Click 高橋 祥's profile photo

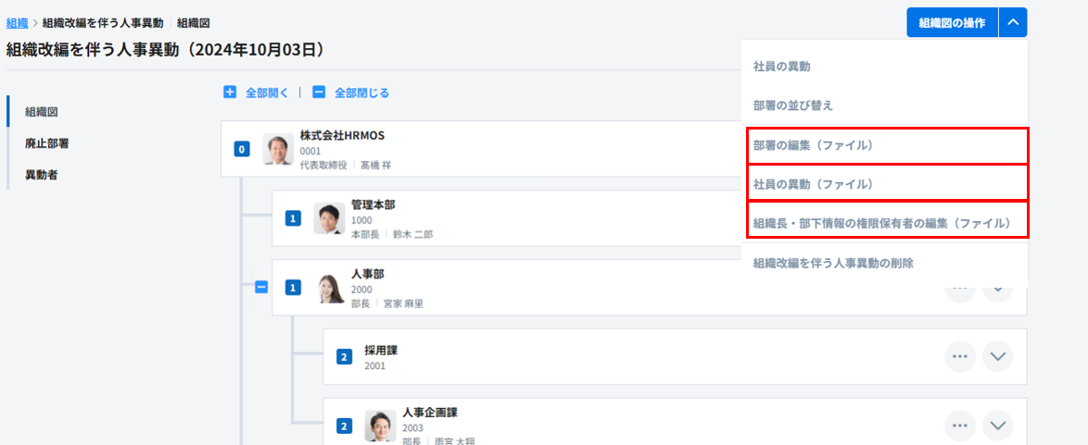click(x=278, y=149)
